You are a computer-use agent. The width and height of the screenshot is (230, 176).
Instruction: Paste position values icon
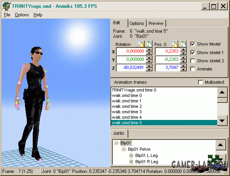pos(182,44)
